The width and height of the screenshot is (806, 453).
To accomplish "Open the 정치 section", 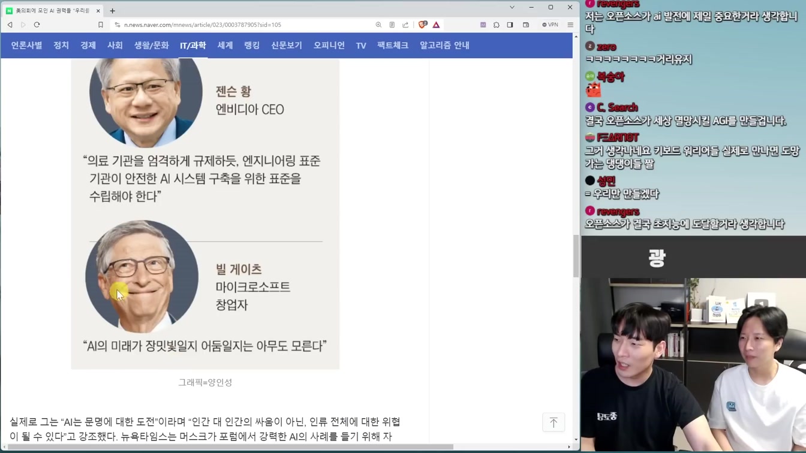I will pos(61,46).
